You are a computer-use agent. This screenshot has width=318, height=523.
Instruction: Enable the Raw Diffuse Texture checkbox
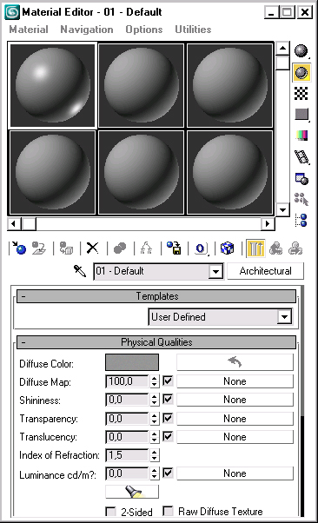pos(168,511)
